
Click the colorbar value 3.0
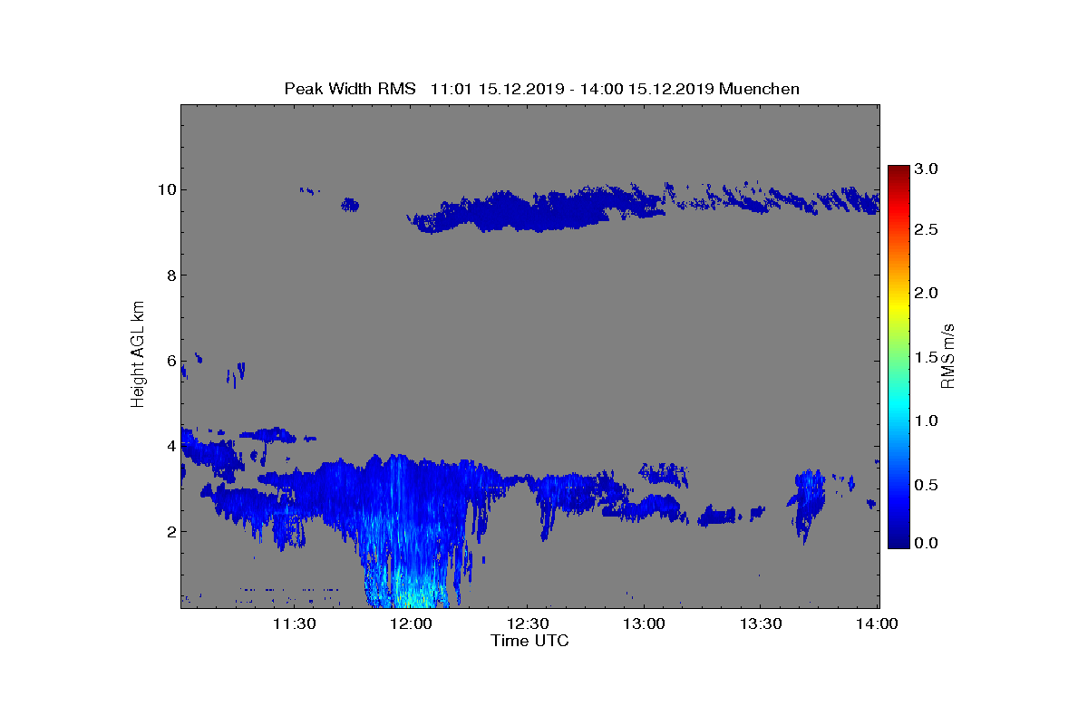tap(926, 169)
